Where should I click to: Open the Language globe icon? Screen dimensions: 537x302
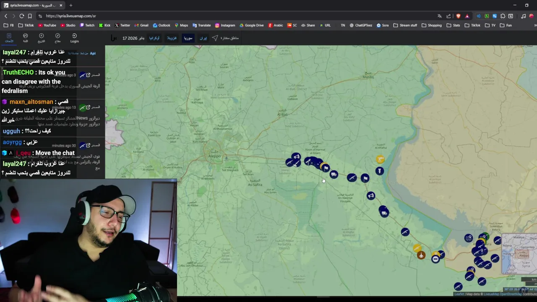25,38
